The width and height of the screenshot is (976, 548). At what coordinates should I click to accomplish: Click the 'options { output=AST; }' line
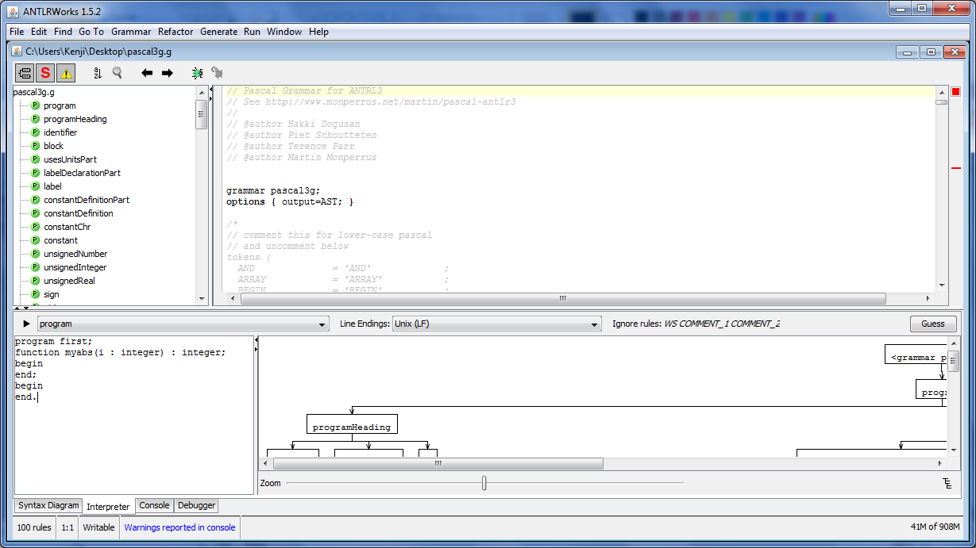290,201
